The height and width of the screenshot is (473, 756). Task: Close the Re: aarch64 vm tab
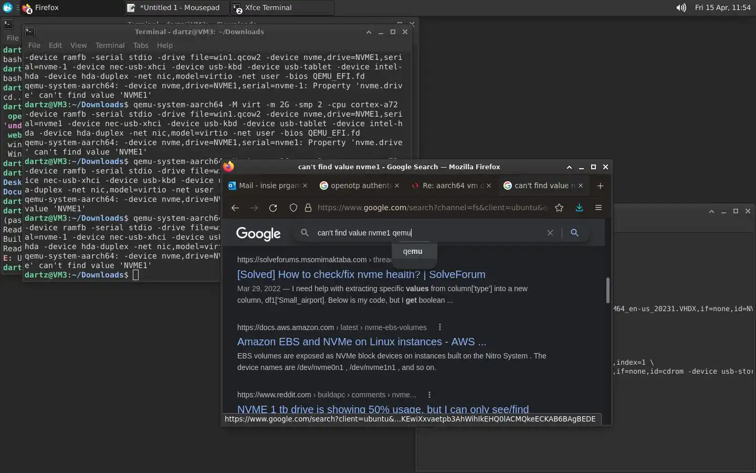[489, 186]
